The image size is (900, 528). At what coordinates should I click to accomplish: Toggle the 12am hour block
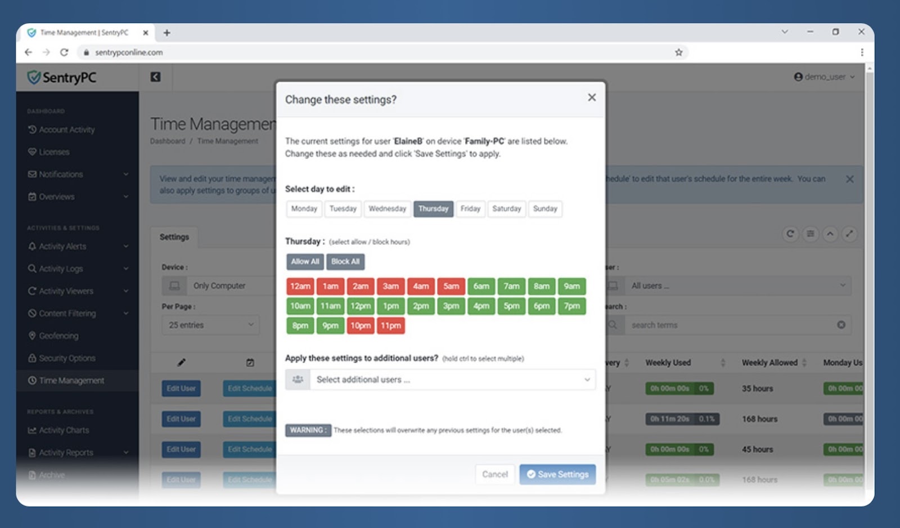pos(300,287)
